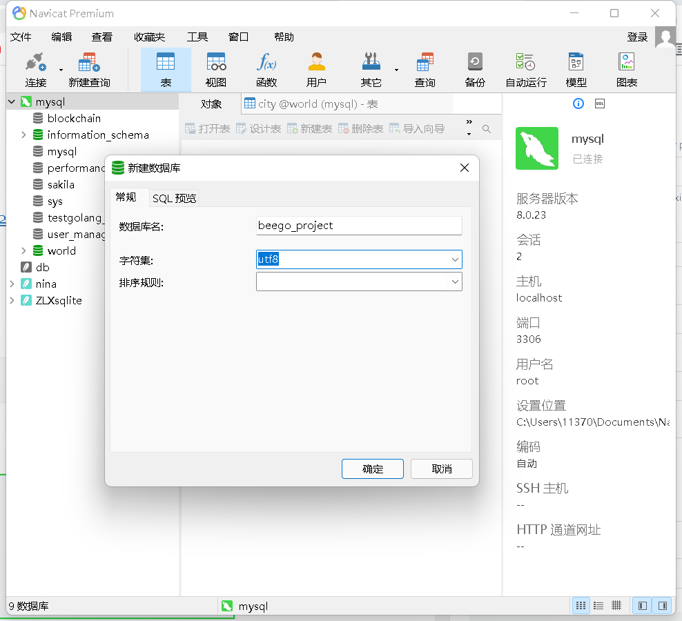Viewport: 682px width, 621px height.
Task: Focus the 数据库名 input field
Action: (359, 226)
